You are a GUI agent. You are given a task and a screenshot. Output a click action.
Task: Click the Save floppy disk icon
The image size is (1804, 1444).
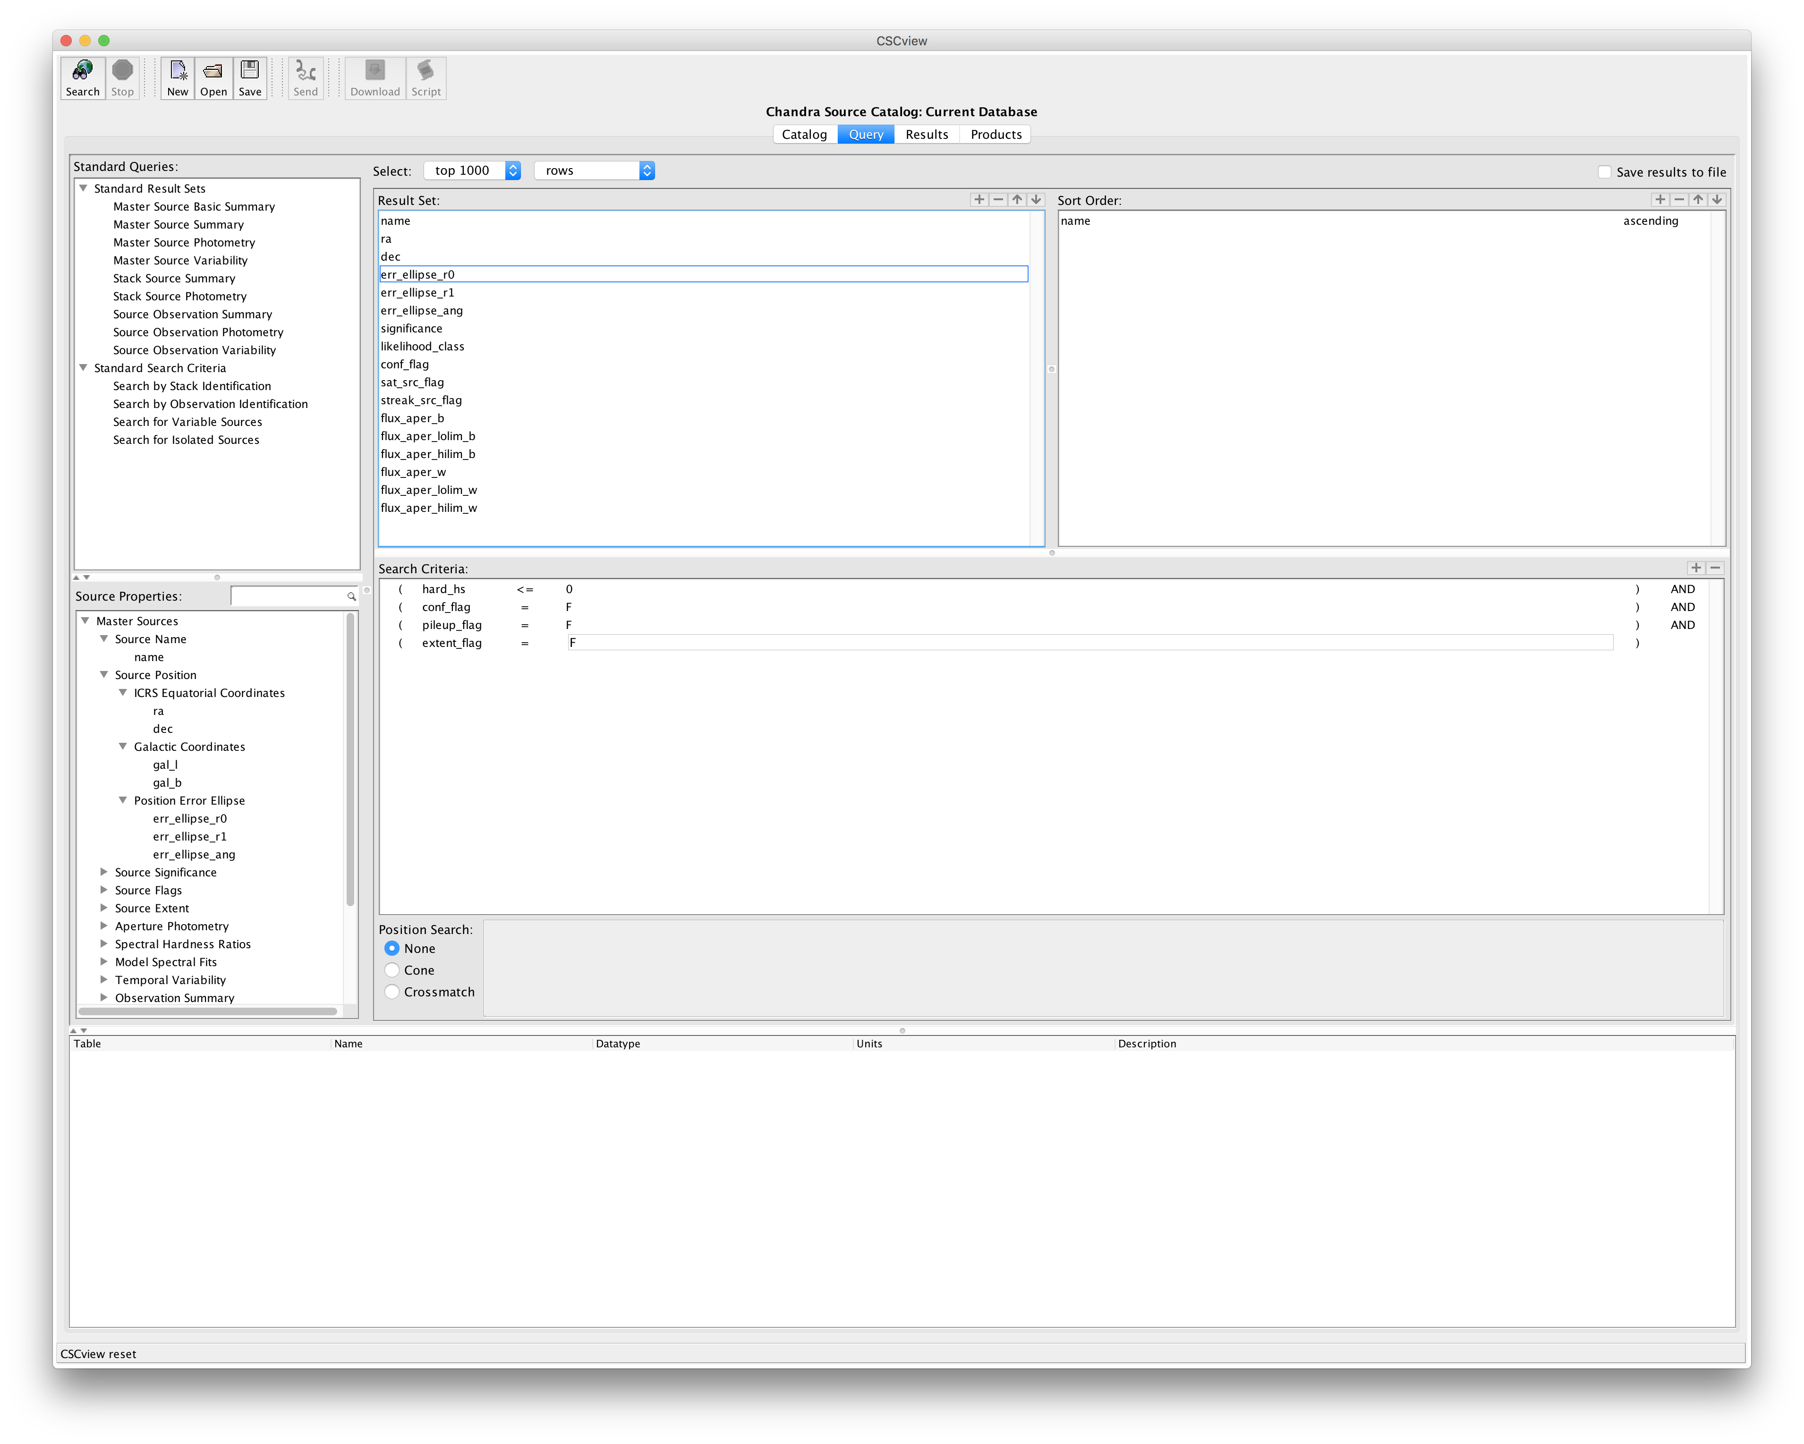pos(249,71)
